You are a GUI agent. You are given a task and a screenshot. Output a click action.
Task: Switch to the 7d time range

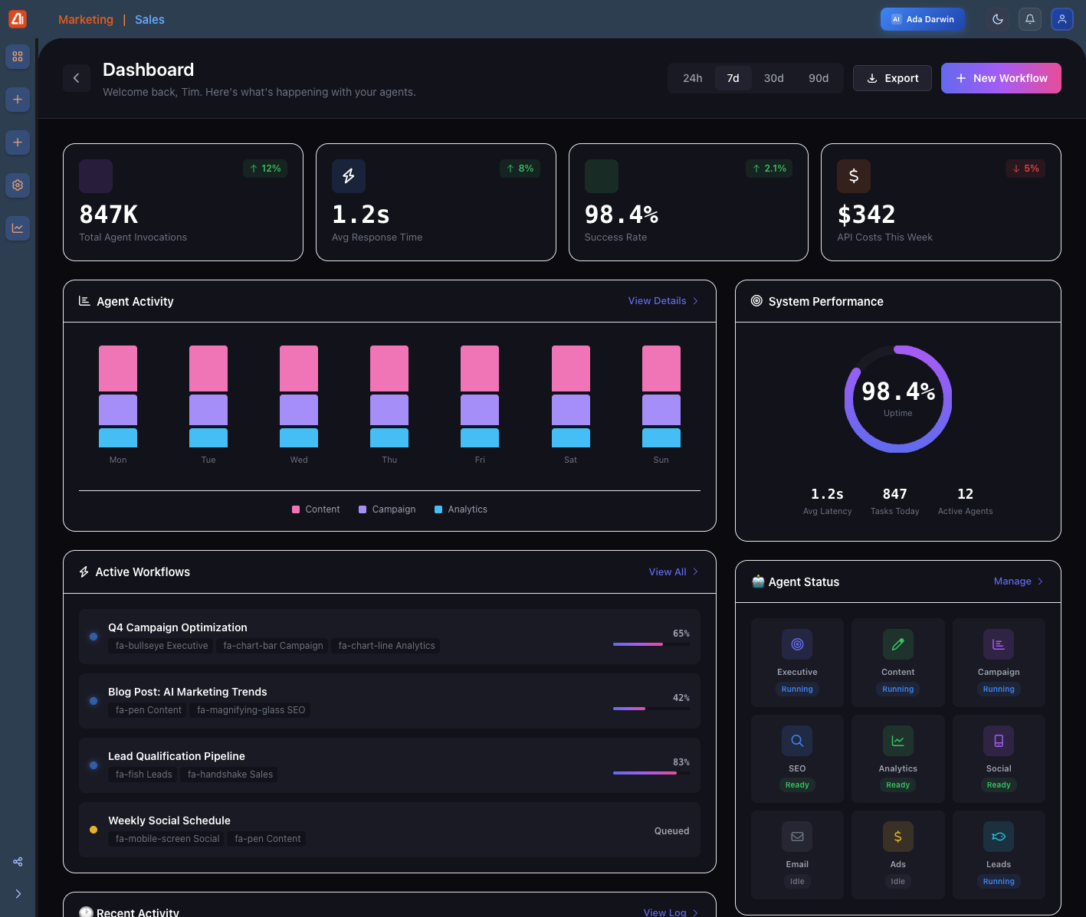pos(733,78)
